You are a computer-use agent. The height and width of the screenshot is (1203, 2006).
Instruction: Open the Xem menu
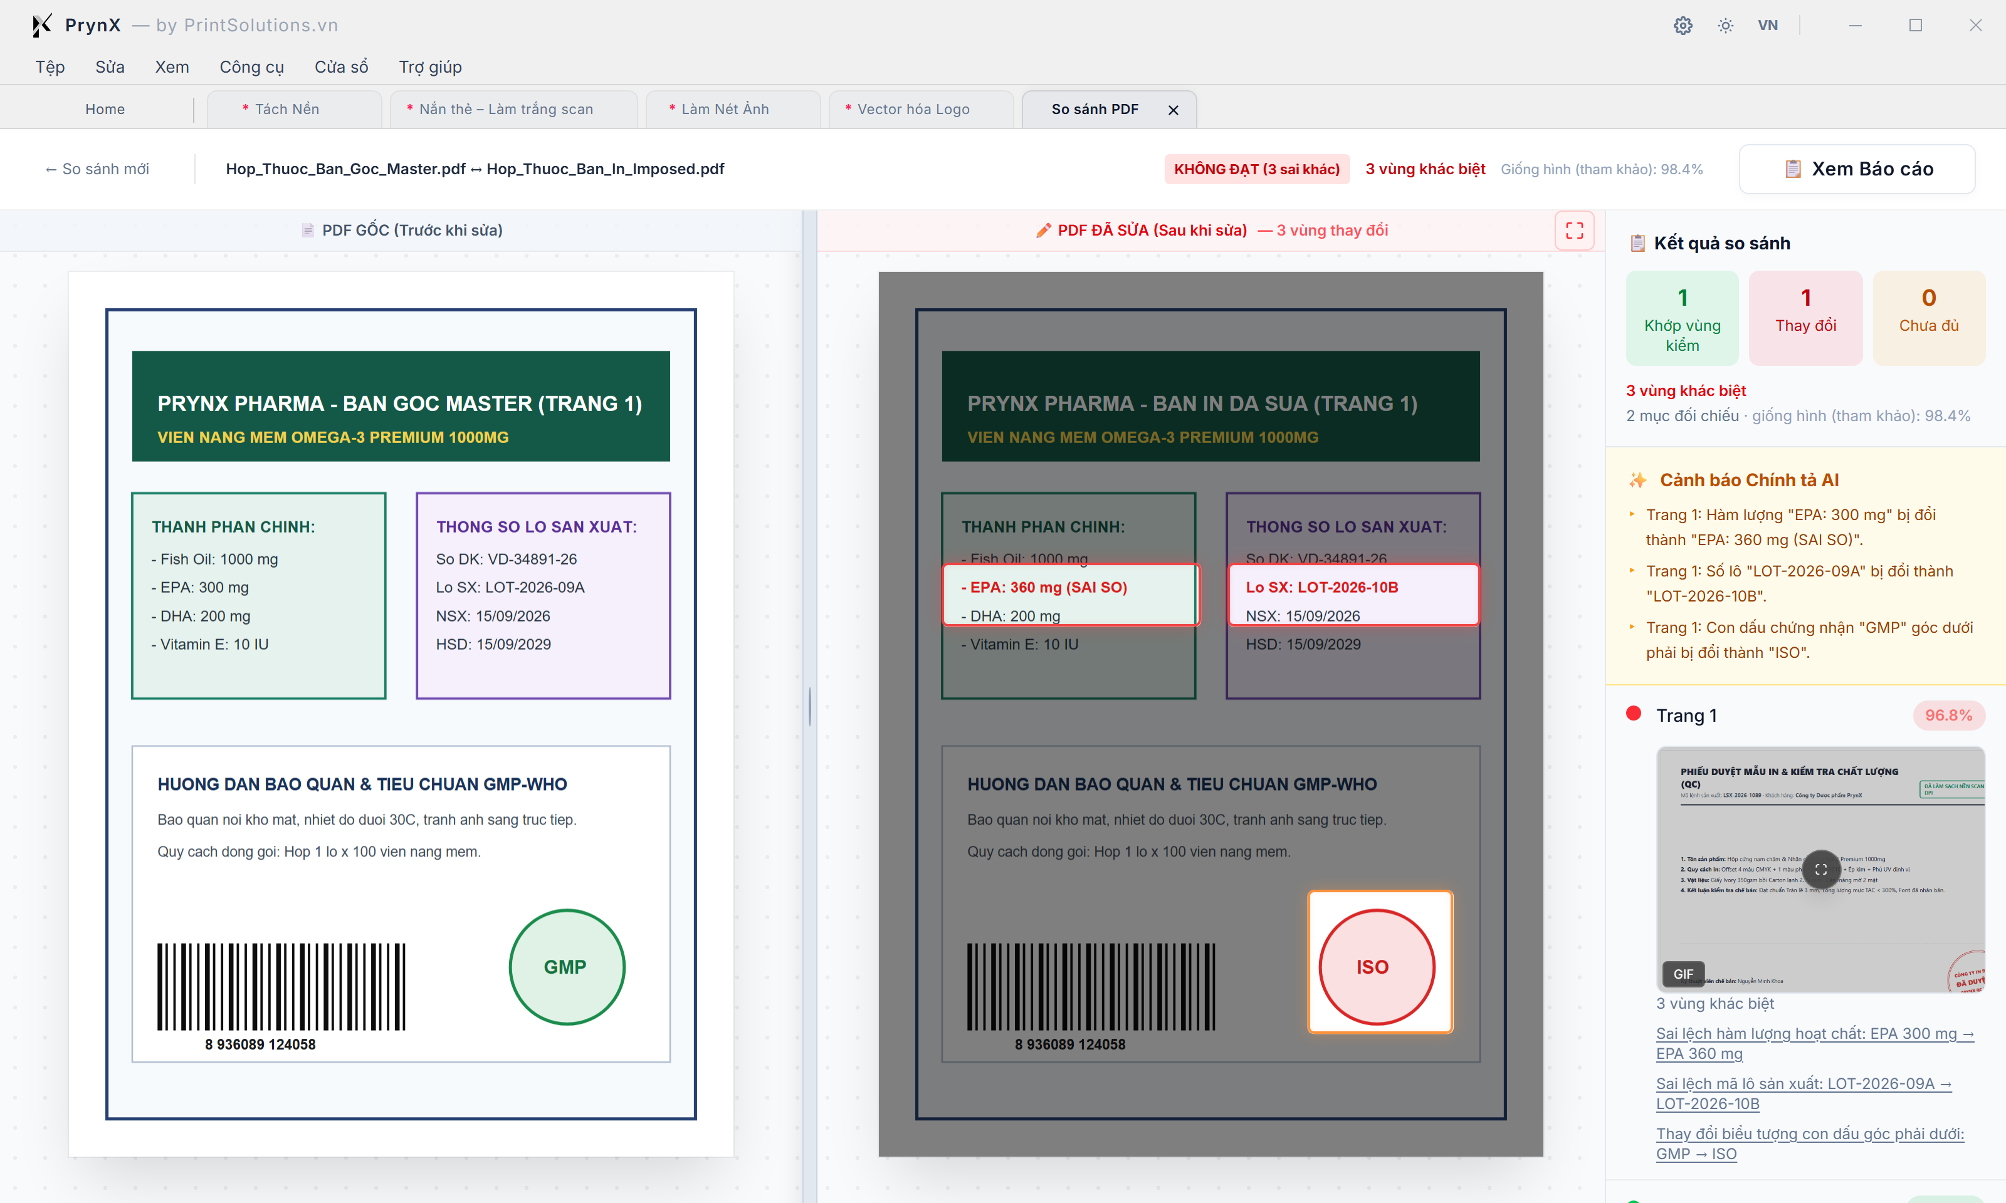172,66
